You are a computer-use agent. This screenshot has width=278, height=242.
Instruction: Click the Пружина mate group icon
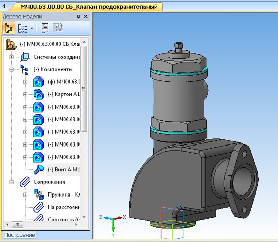click(x=39, y=195)
